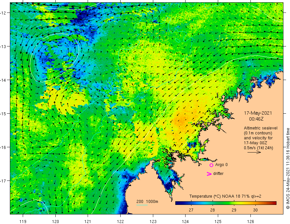
Task: Click the '200 1000m' depth legend text
Action: 147,202
